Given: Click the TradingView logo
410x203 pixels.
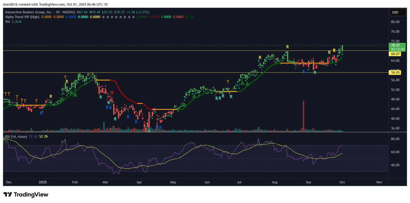Looking at the screenshot, I should click(26, 194).
